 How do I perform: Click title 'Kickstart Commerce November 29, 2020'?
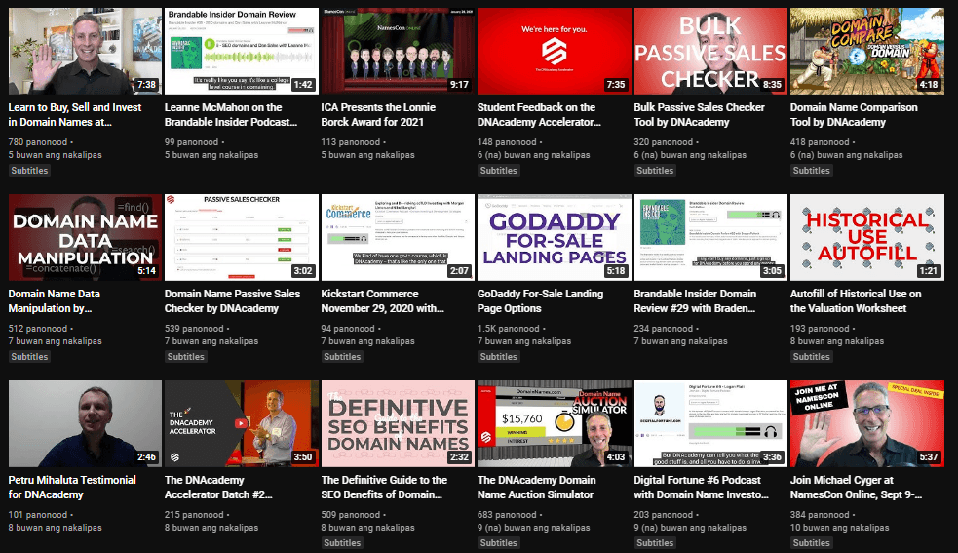(382, 301)
